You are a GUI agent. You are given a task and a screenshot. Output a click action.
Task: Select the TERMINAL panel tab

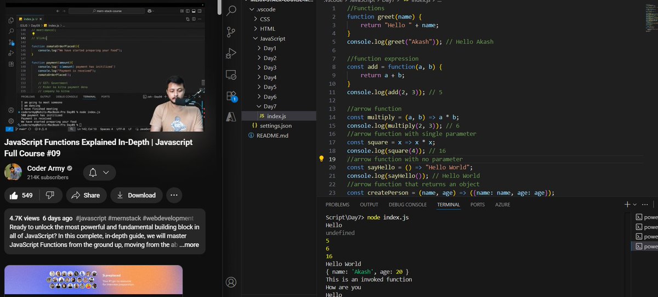(x=449, y=205)
